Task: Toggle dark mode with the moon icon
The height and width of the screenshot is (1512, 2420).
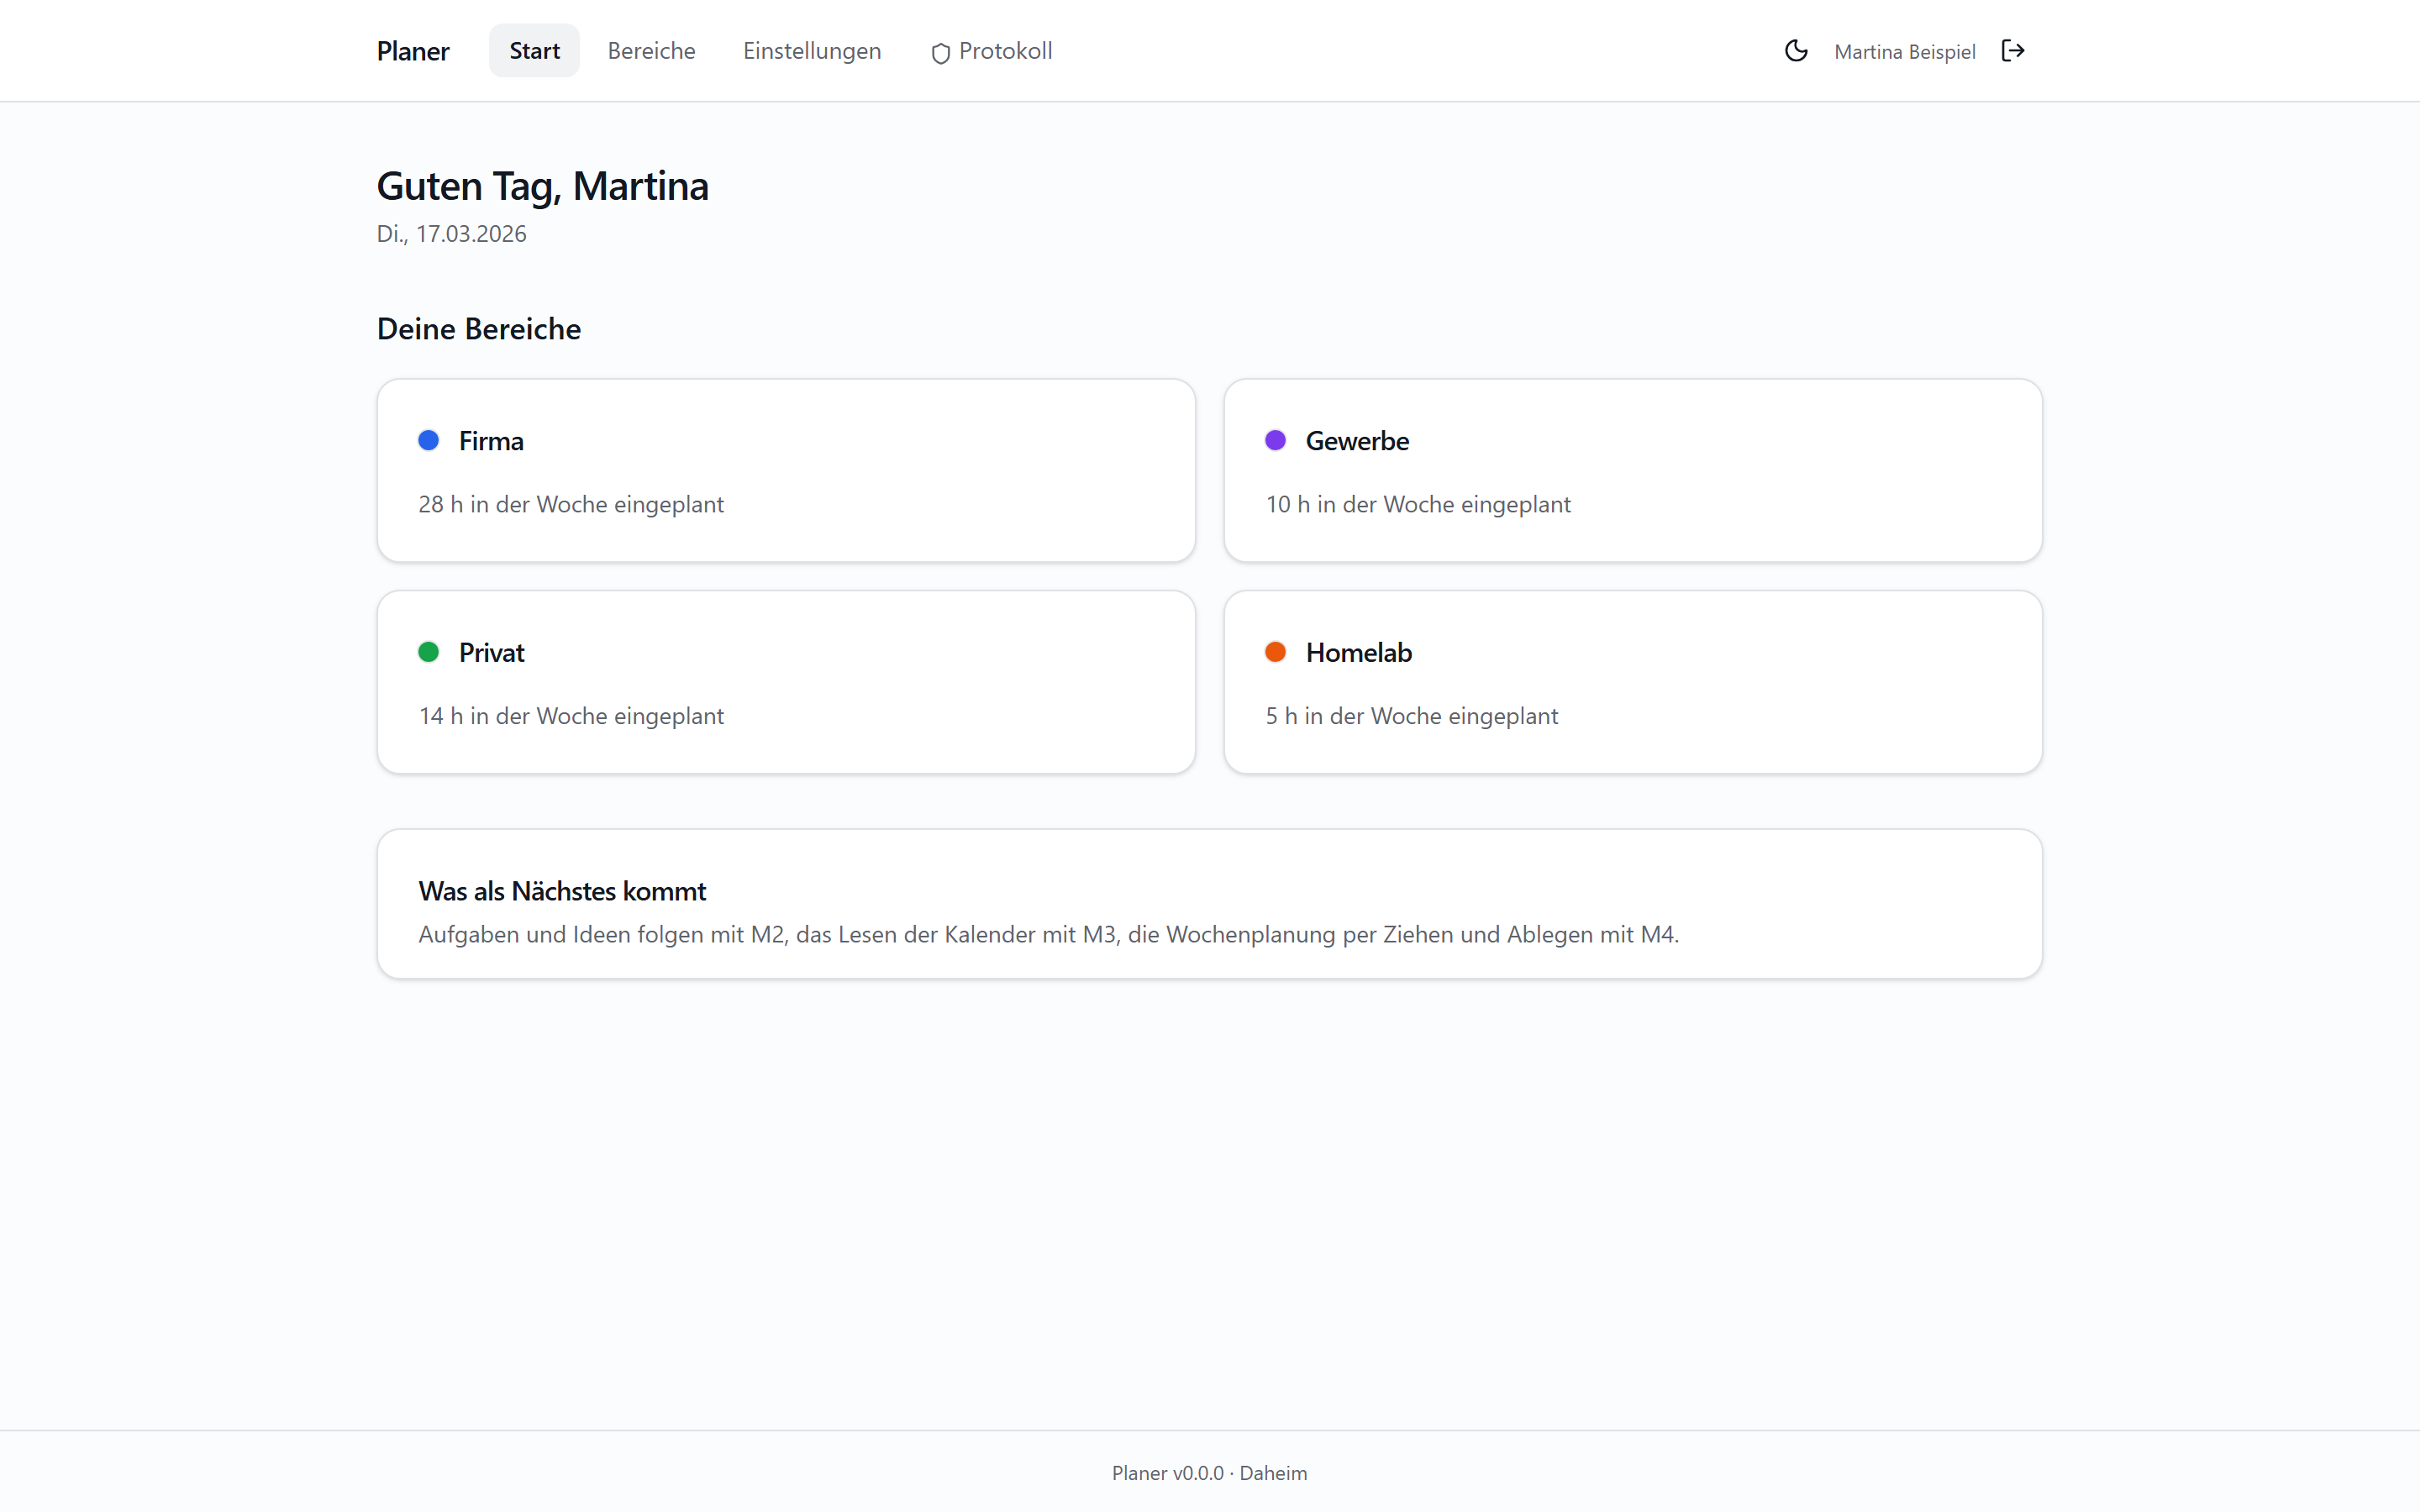Action: point(1796,51)
